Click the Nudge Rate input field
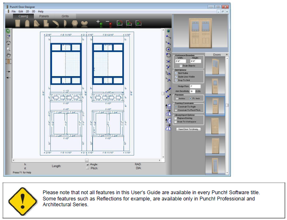Screen dimensions: 287x220 tap(195, 86)
